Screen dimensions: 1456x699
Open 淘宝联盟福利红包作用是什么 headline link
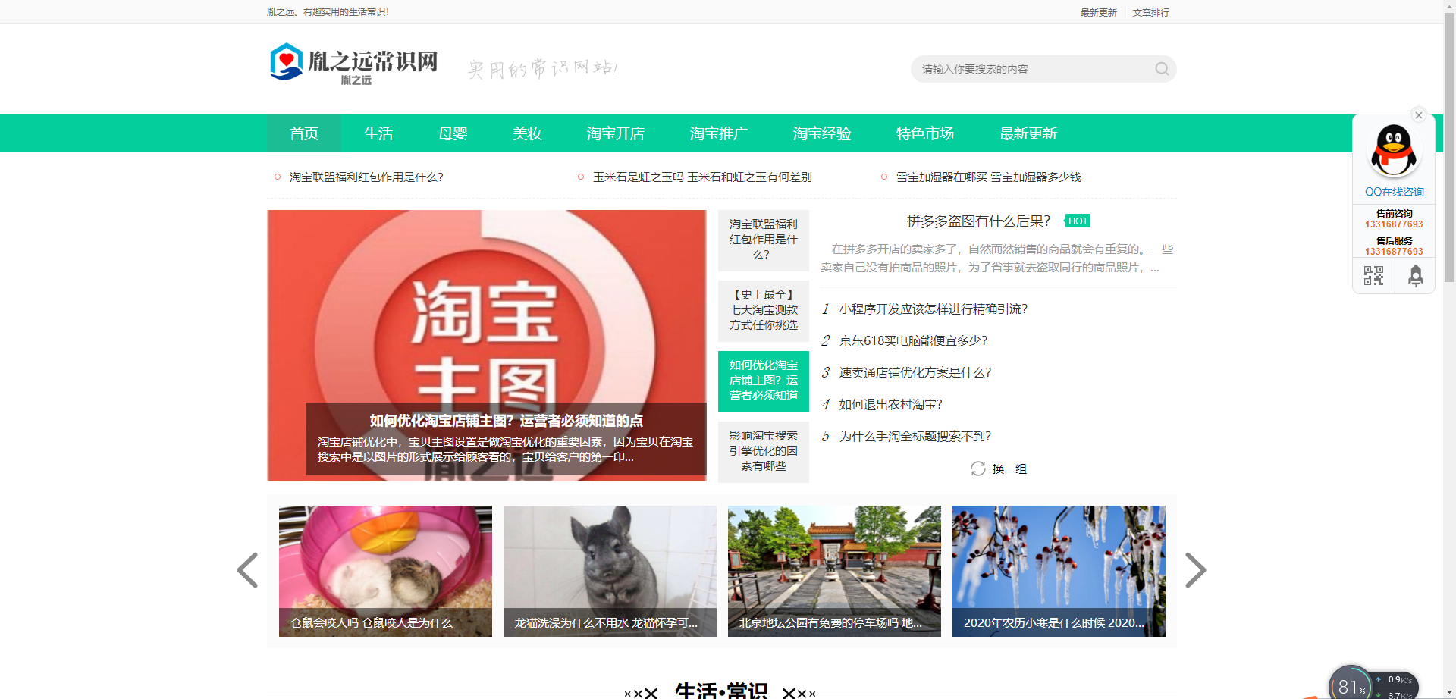pos(366,177)
